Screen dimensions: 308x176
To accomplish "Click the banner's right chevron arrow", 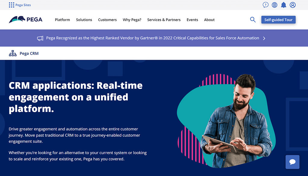I will [x=264, y=38].
